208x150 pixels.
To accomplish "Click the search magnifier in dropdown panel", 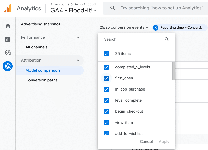I will [x=167, y=39].
